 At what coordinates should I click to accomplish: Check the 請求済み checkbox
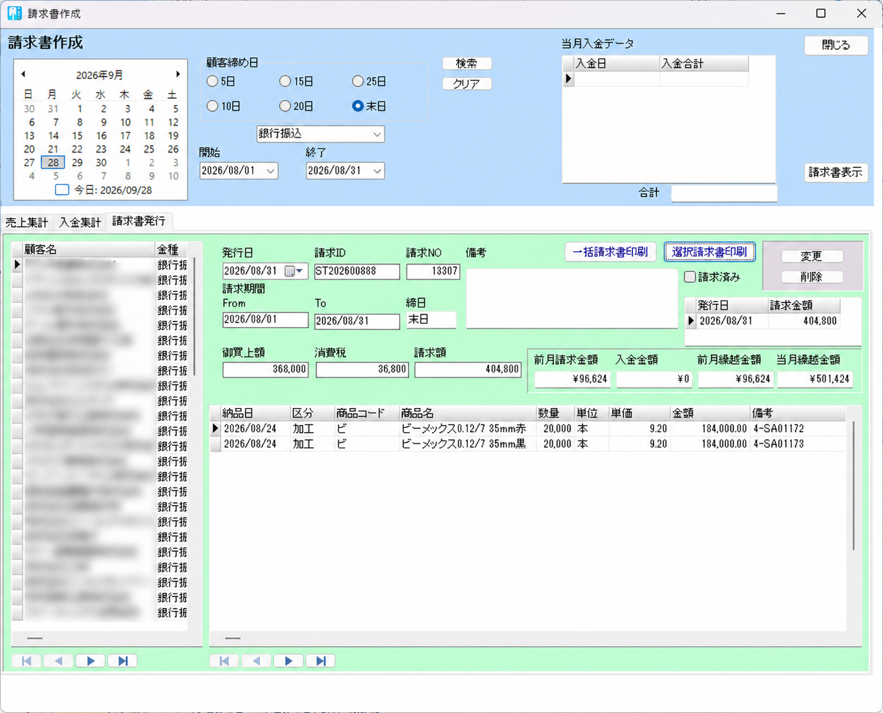coord(690,276)
